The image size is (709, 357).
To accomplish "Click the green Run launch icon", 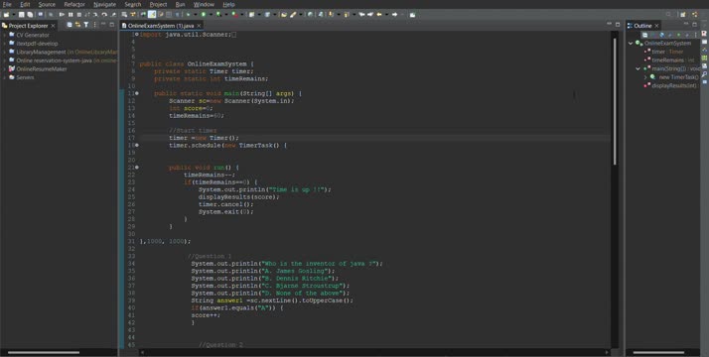I will click(203, 15).
